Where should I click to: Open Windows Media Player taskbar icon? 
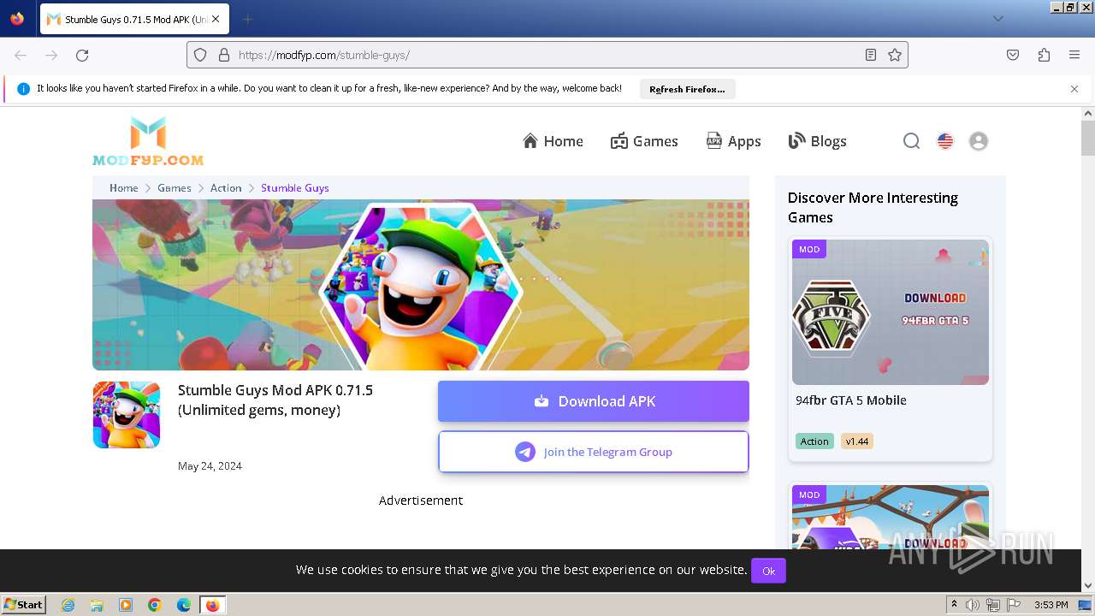click(126, 605)
